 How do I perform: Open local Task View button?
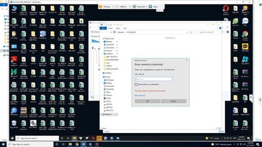(63, 144)
